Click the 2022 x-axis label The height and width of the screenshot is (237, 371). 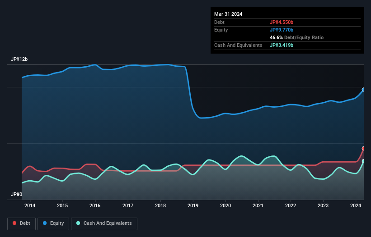[x=291, y=205]
